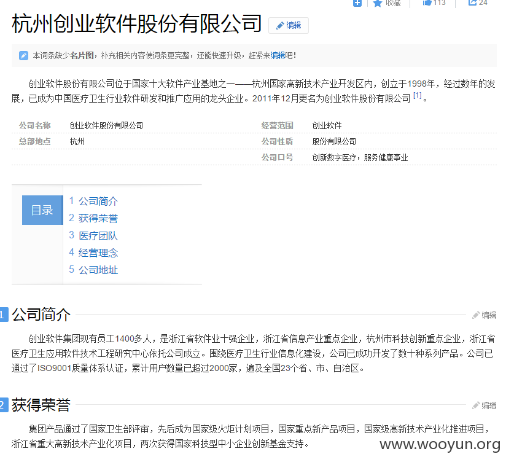Open the 编辑 link in the missing-image notice
The height and width of the screenshot is (462, 506).
278,55
